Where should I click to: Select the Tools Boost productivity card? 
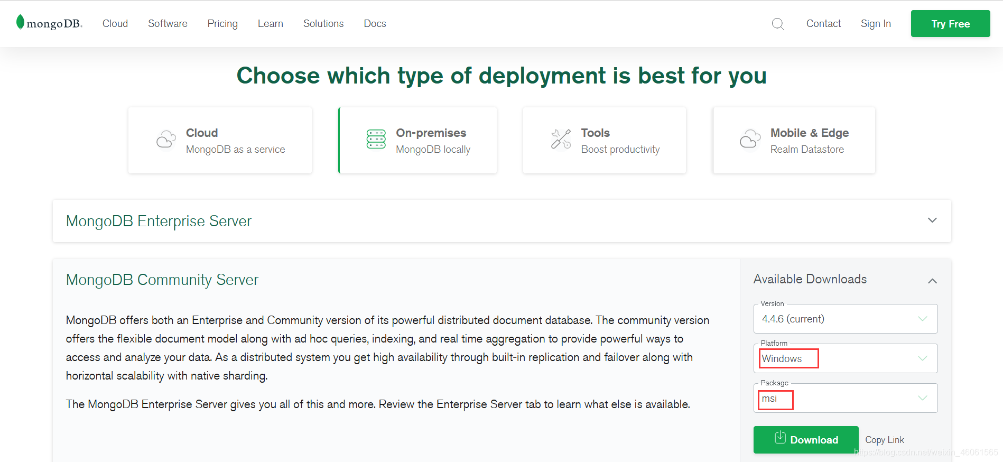coord(605,141)
